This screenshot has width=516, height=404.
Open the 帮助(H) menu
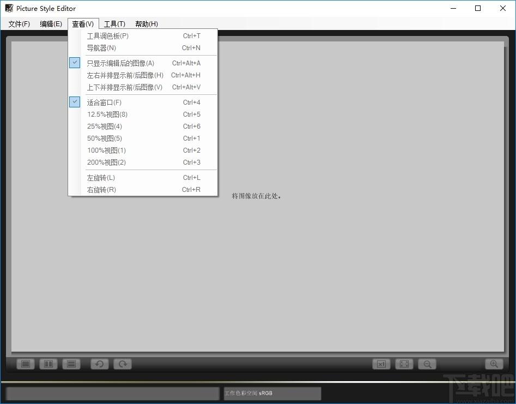pos(147,24)
